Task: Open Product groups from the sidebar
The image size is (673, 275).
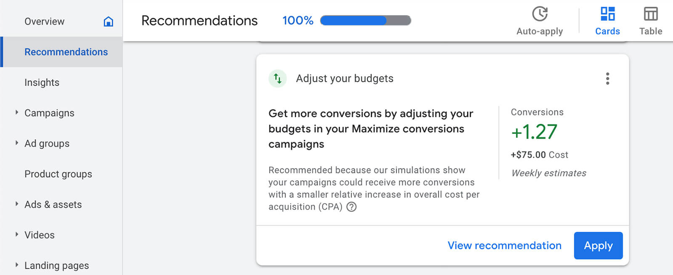Action: click(x=58, y=174)
